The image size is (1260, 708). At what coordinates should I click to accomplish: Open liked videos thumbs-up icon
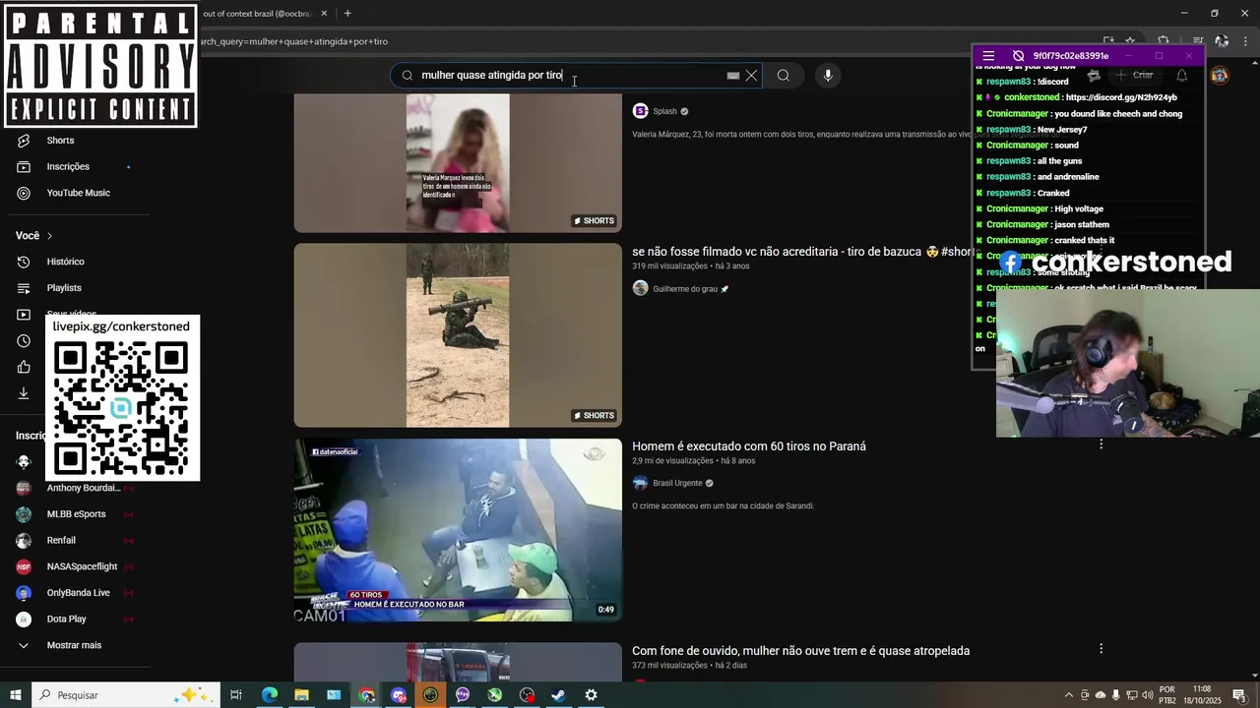pos(24,367)
